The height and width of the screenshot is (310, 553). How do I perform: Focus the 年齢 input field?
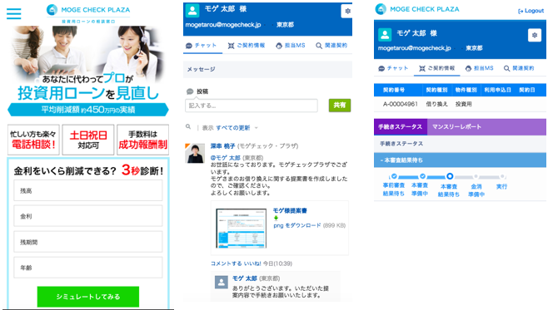pyautogui.click(x=88, y=268)
